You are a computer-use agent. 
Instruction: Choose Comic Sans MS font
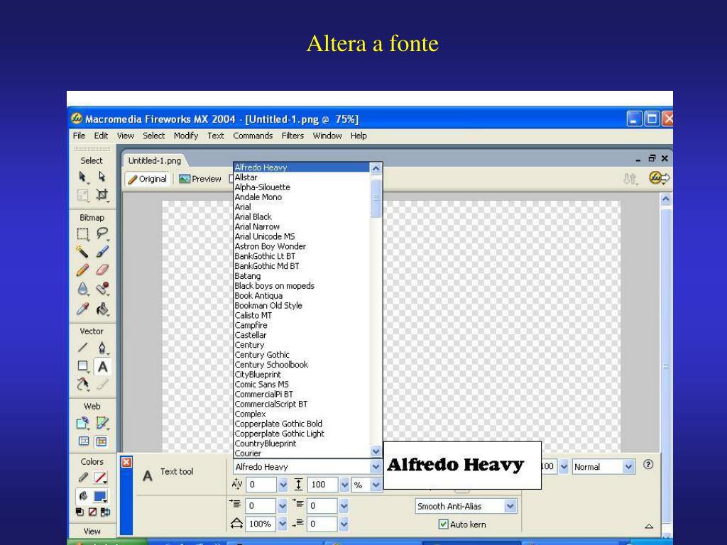[301, 384]
